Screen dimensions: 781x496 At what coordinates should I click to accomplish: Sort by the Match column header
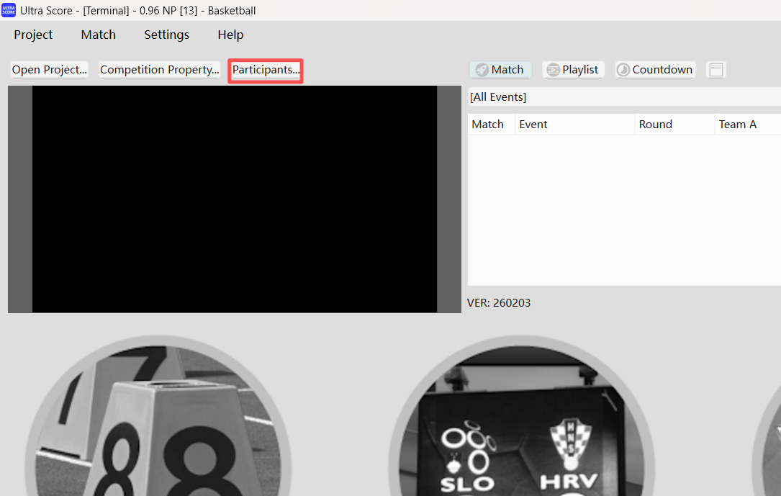(487, 125)
